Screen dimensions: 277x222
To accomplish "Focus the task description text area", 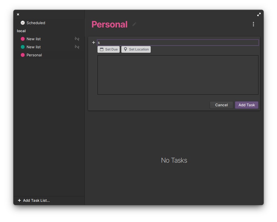I will point(178,75).
